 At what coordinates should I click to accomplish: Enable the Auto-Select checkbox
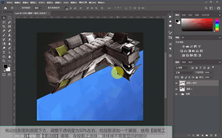pyautogui.click(x=20, y=8)
